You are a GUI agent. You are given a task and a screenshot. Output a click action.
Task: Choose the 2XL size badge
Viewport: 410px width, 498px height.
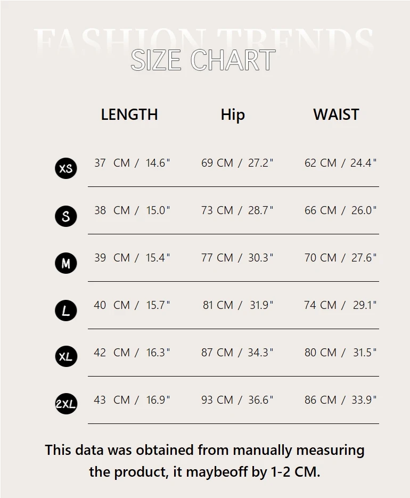pyautogui.click(x=65, y=404)
